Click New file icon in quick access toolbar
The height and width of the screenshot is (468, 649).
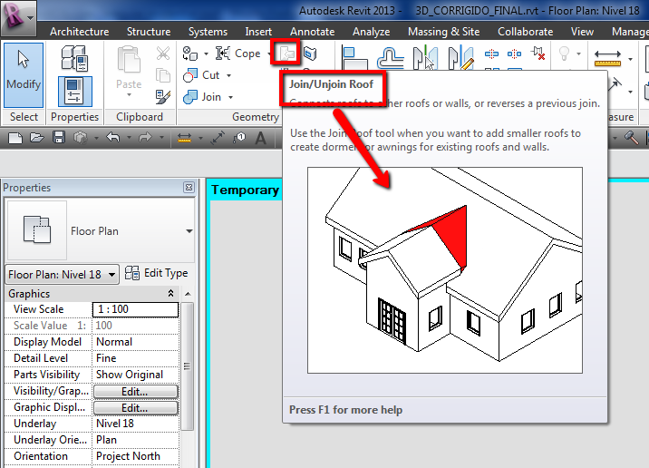click(15, 138)
